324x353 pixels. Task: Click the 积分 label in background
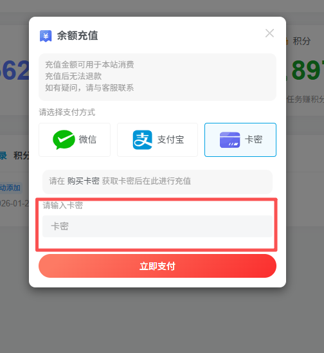pyautogui.click(x=301, y=41)
